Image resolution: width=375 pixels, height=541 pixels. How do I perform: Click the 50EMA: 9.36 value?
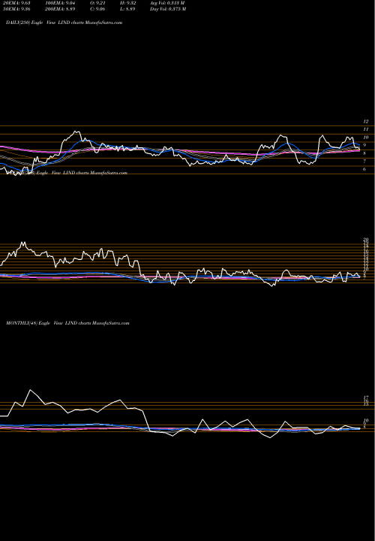(18, 9)
